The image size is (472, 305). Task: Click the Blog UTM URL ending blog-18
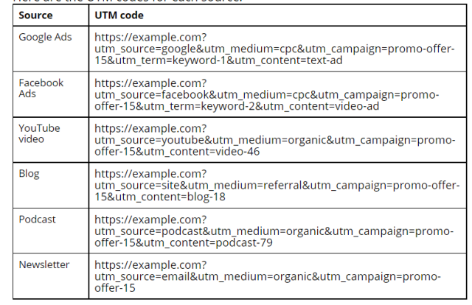[277, 186]
